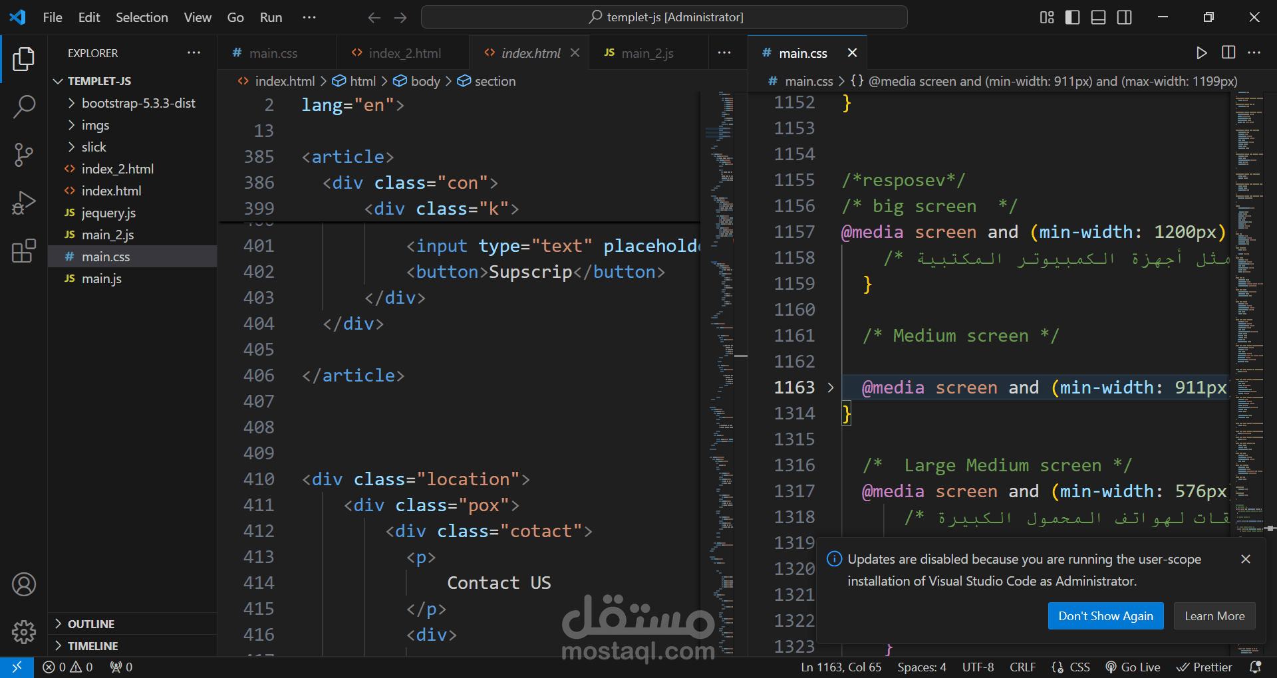
Task: Close the main.css tab in right editor
Action: 852,53
